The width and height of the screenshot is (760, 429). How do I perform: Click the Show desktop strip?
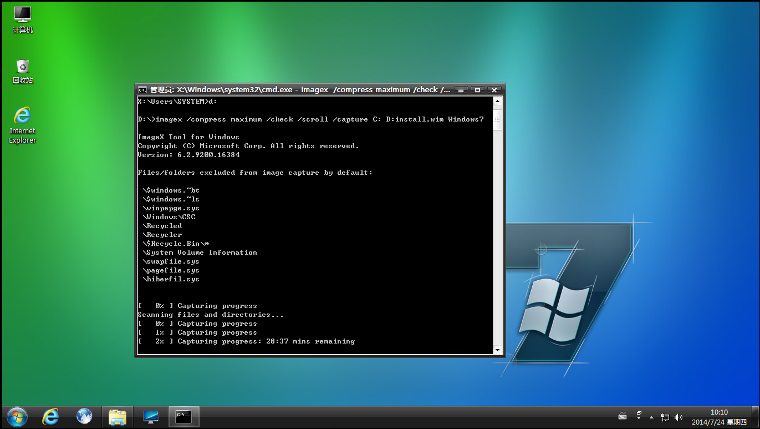[755, 417]
